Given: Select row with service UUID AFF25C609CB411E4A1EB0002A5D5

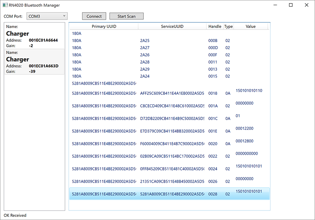Looking at the screenshot, I should pos(169,93).
